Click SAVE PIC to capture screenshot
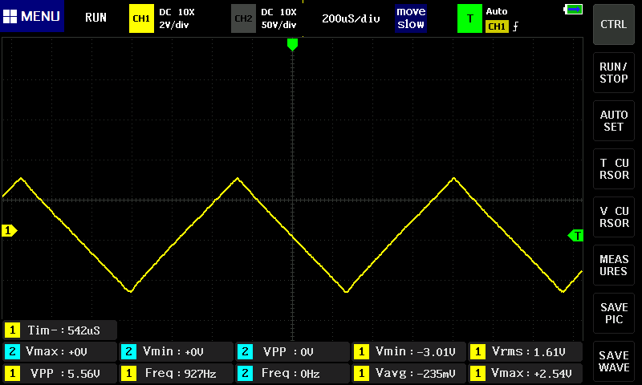The height and width of the screenshot is (385, 642). point(614,314)
